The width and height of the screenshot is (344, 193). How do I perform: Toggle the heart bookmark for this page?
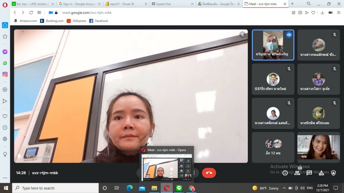coord(313,13)
